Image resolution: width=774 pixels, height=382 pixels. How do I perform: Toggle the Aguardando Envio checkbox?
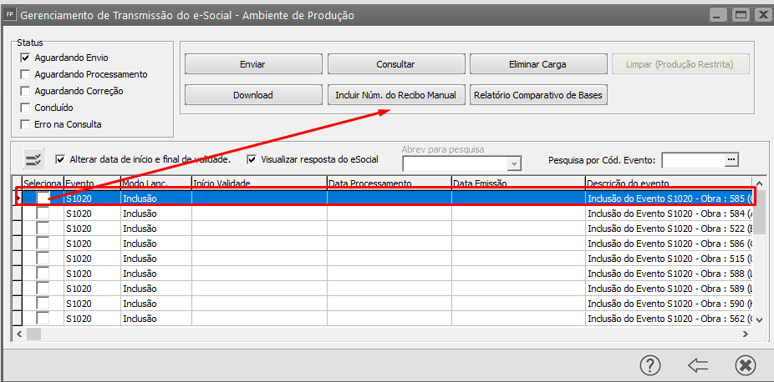tap(26, 58)
